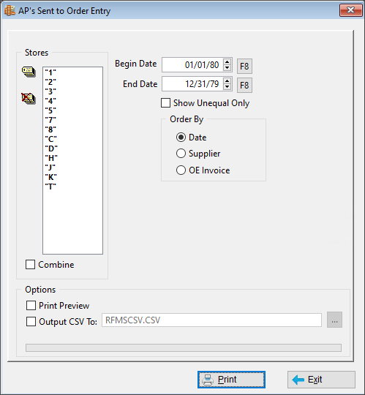Viewport: 365px width, 395px height.
Task: Click the select stores icon
Action: [29, 72]
